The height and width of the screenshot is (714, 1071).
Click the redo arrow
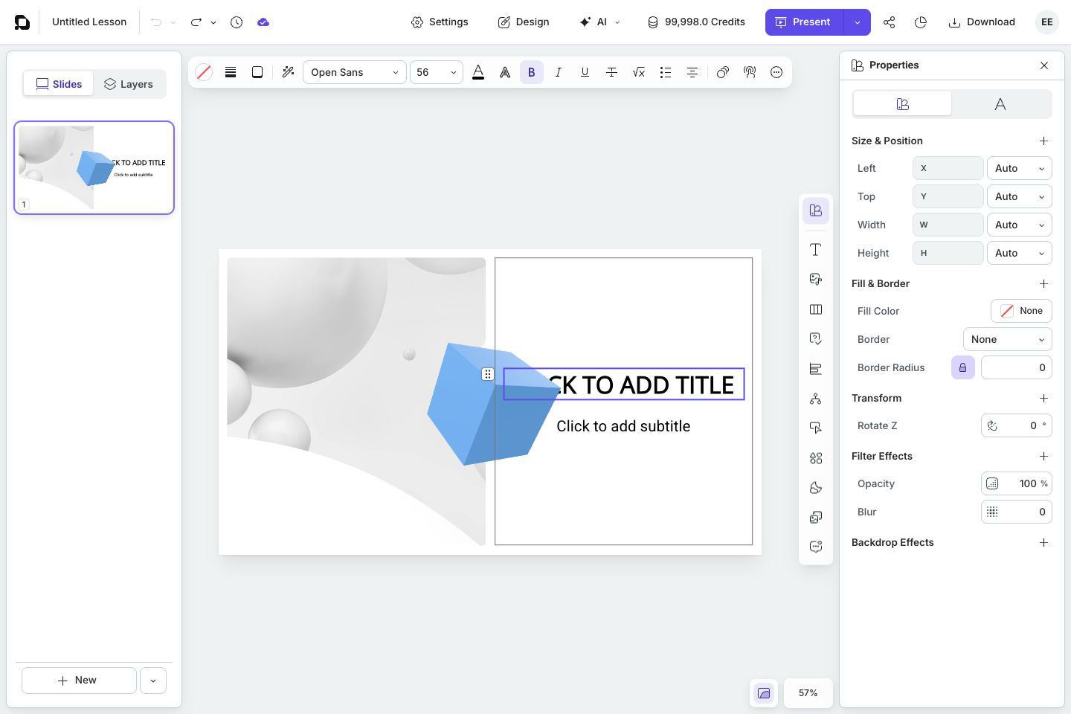(x=196, y=22)
